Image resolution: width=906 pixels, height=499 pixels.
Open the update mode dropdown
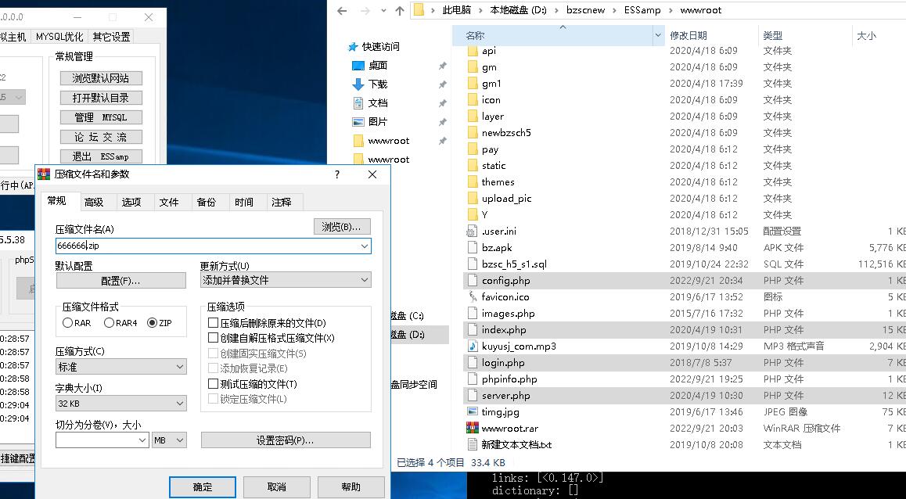[x=286, y=280]
